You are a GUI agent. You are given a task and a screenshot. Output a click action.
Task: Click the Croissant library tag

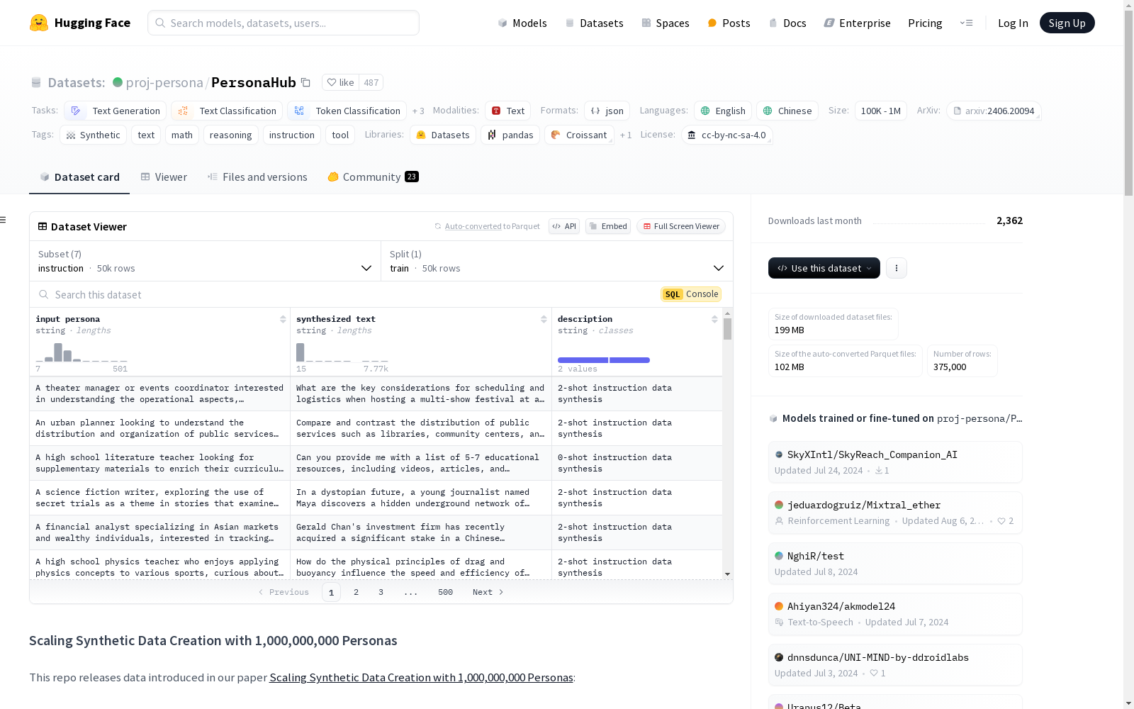pos(579,135)
